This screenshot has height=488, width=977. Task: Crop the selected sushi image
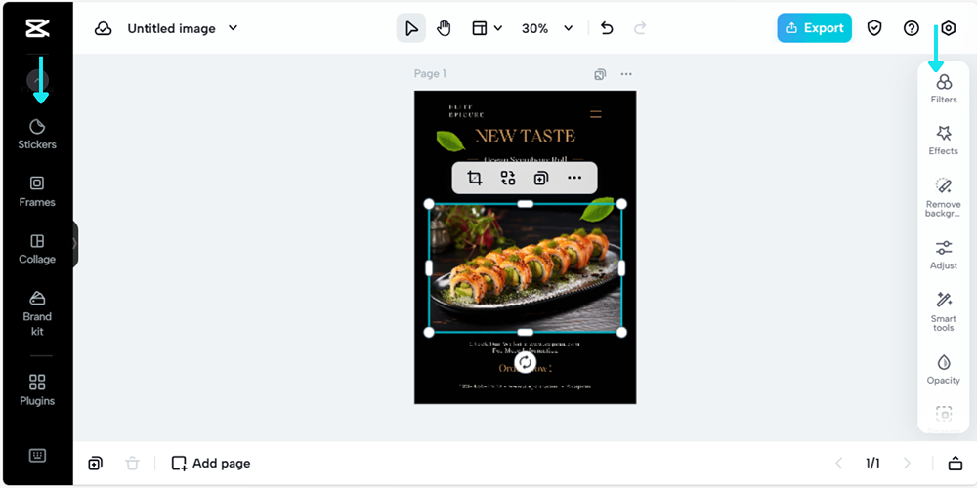pos(475,179)
